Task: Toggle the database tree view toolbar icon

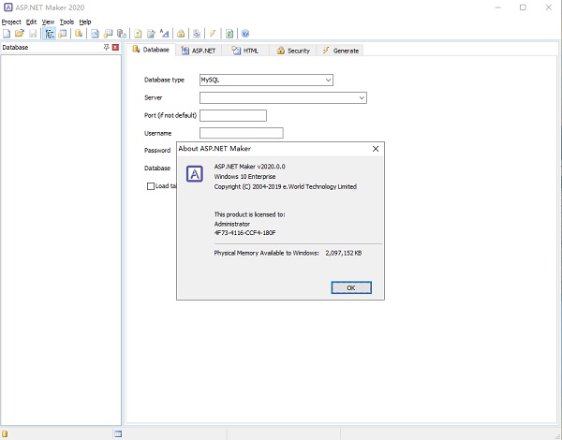Action: point(50,34)
